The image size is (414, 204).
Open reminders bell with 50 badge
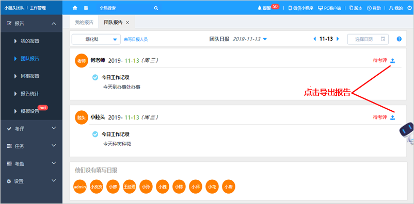pyautogui.click(x=268, y=8)
